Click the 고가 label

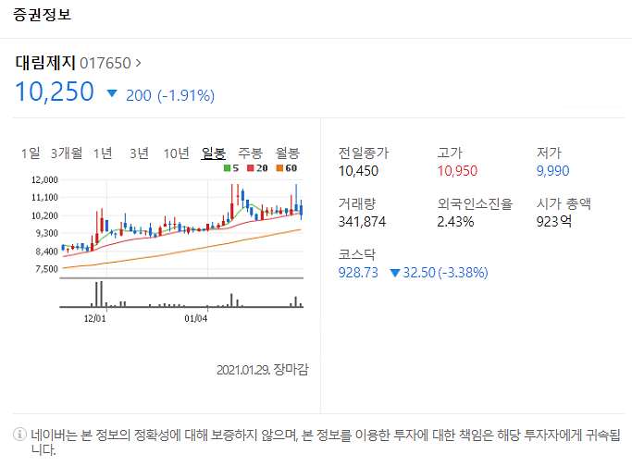coord(450,153)
